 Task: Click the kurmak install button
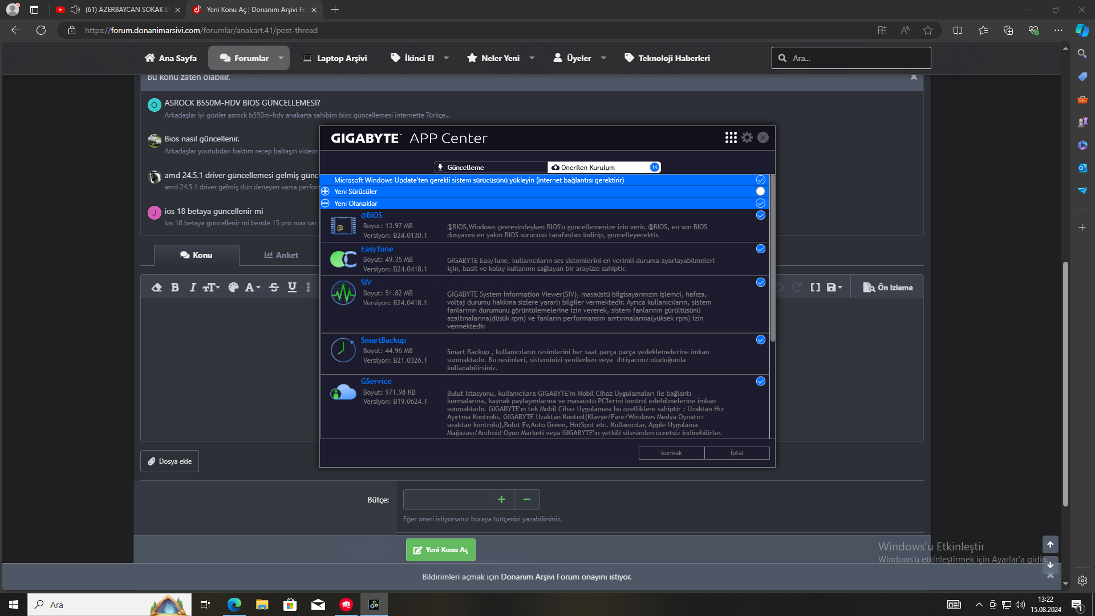(671, 453)
